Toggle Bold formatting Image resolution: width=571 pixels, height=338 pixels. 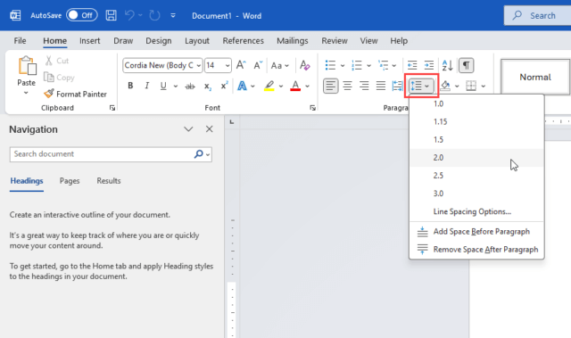(130, 86)
